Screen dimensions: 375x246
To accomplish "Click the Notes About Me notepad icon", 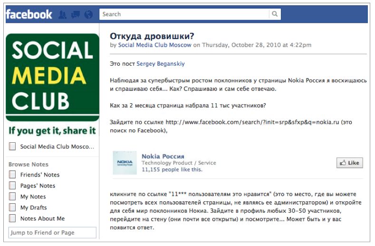I will 12,218.
